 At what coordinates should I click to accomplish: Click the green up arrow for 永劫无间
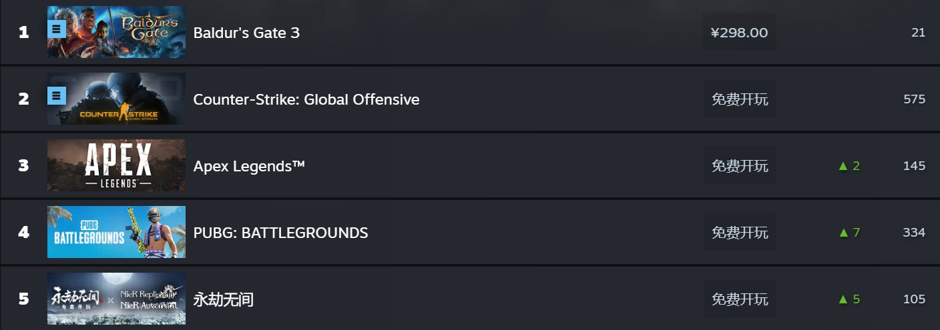click(x=843, y=299)
